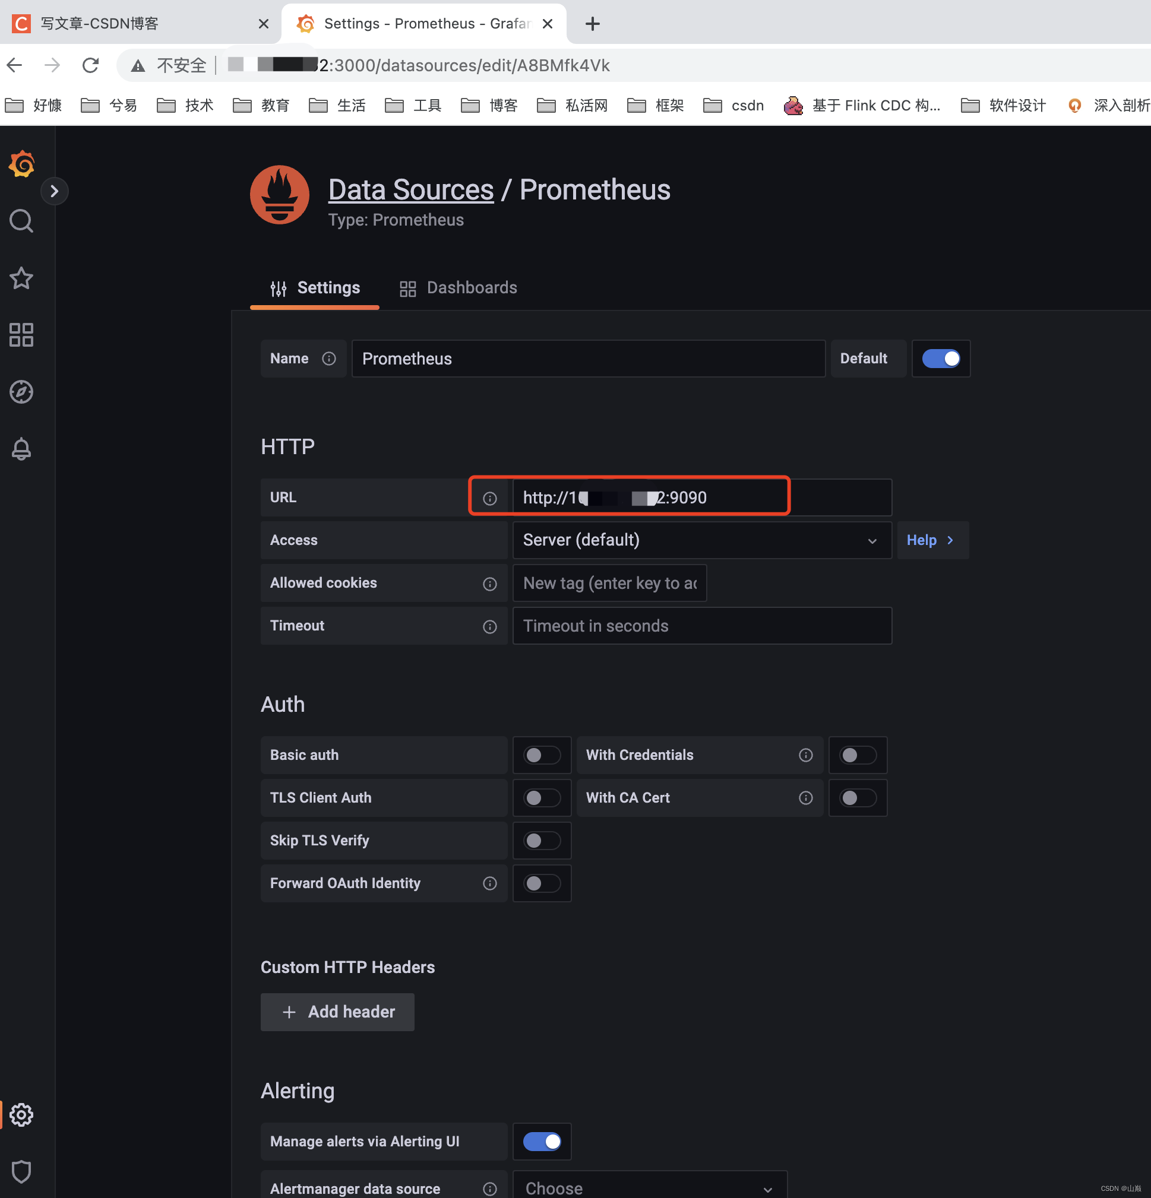Screen dimensions: 1151x1198
Task: Click Timeout info icon
Action: 490,626
